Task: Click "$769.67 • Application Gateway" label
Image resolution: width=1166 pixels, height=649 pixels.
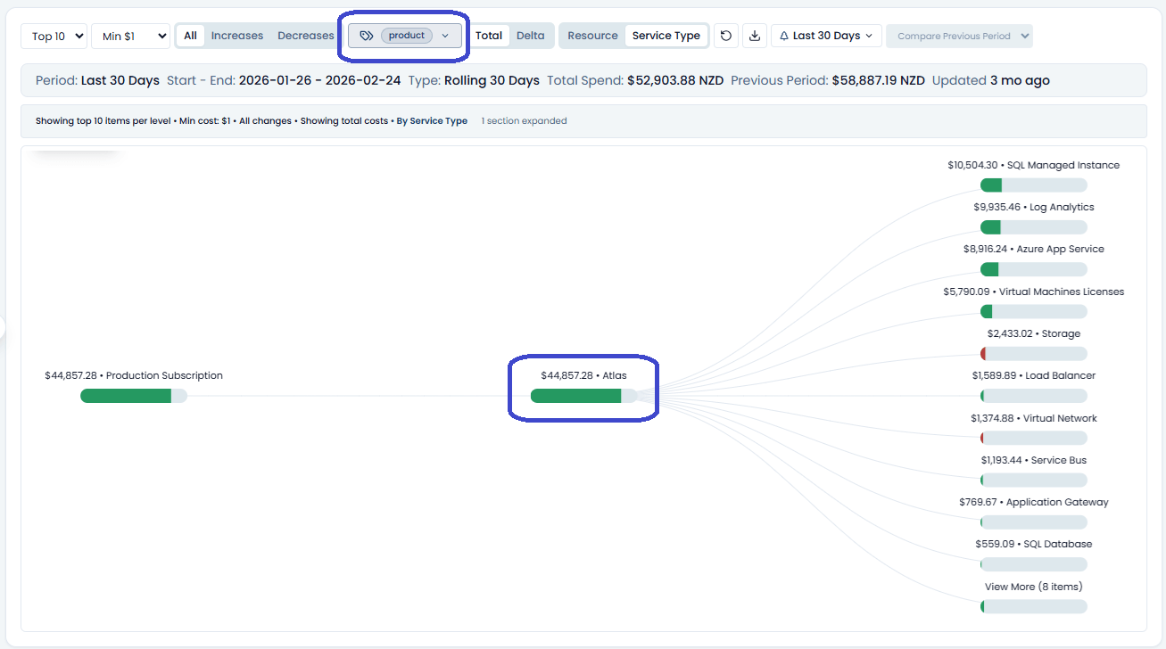Action: tap(1034, 502)
